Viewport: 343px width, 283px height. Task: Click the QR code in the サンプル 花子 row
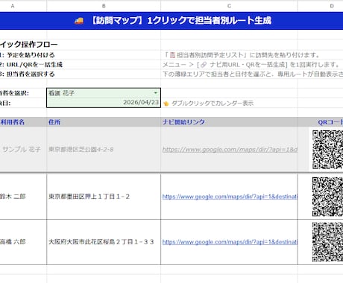click(x=327, y=150)
